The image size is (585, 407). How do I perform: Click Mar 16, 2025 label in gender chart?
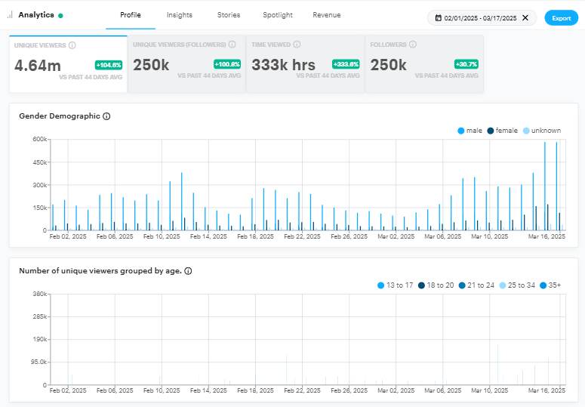click(547, 236)
